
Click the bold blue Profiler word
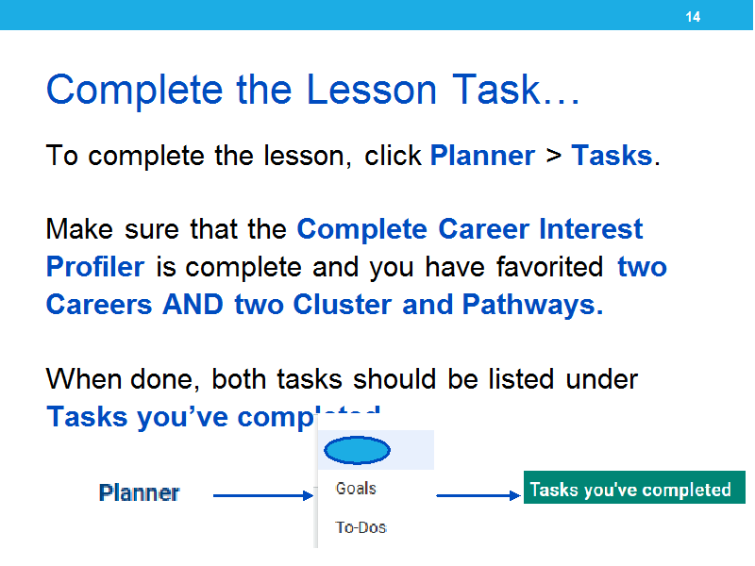pos(95,267)
